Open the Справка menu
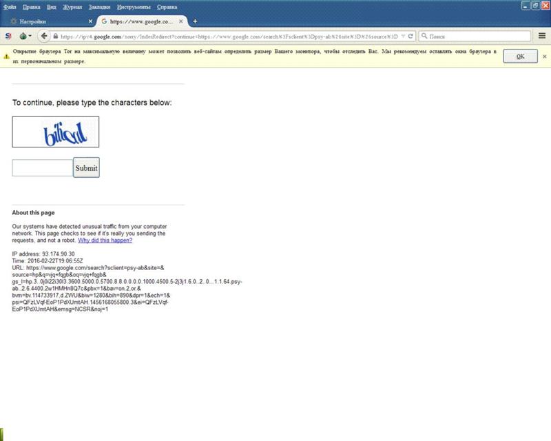The width and height of the screenshot is (551, 441). (167, 7)
